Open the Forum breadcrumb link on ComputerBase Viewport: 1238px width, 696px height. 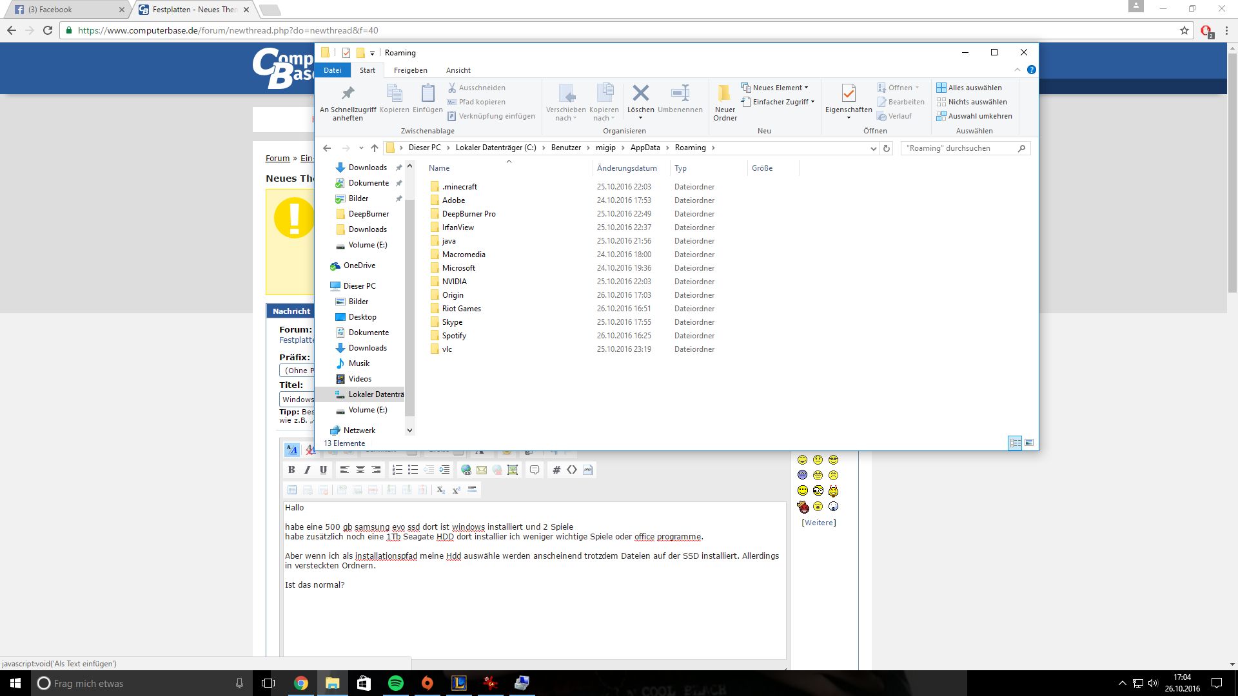pos(278,158)
